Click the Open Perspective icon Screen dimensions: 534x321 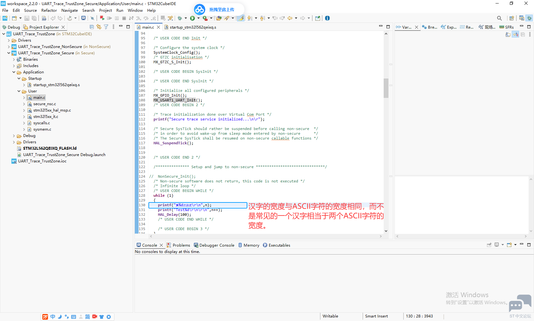coord(511,18)
